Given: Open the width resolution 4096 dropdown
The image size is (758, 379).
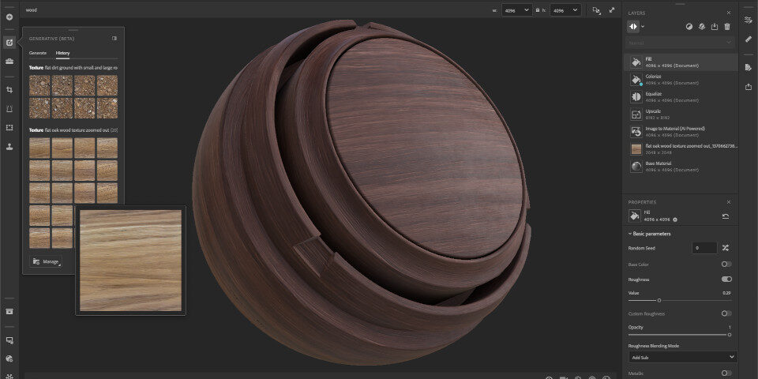Looking at the screenshot, I should (517, 10).
